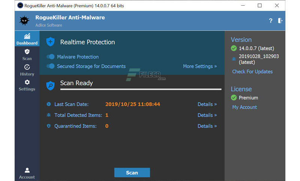300x181 pixels.
Task: Click the Malware Protection label
Action: [78, 56]
